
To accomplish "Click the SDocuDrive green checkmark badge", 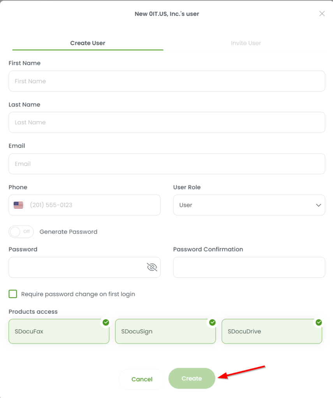I will click(319, 322).
